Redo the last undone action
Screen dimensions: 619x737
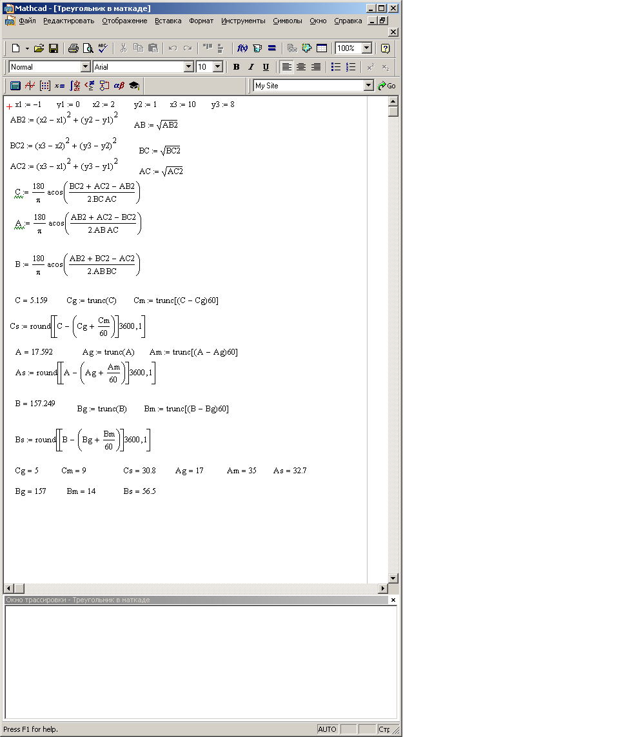188,48
